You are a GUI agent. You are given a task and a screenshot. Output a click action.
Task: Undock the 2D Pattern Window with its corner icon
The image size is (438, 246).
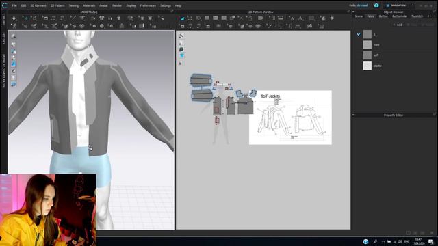(348, 12)
